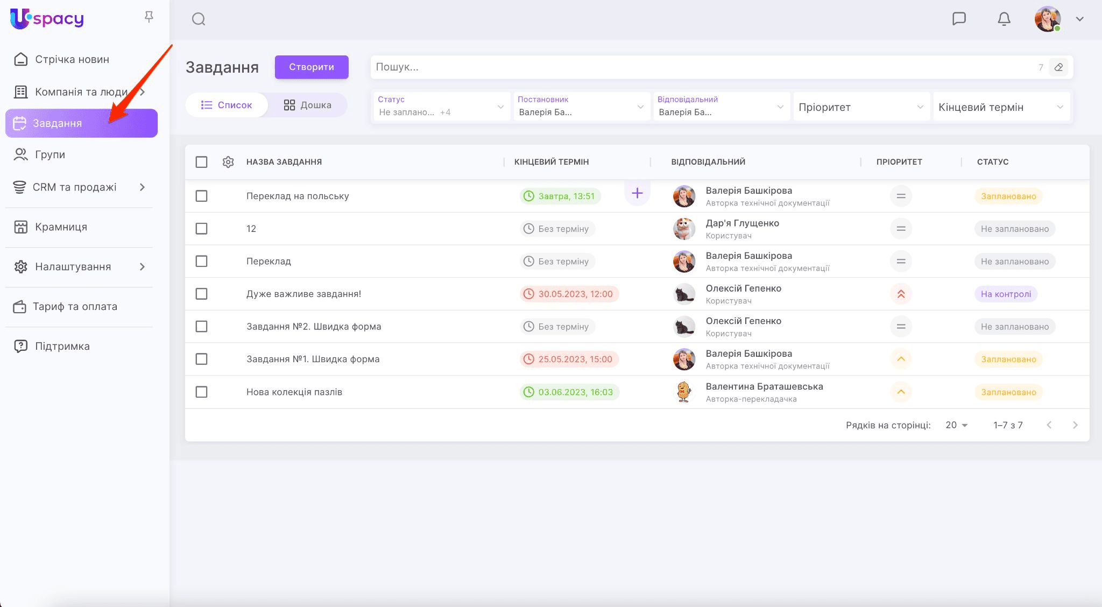Select the Нова колекція пазлів task checkbox
The height and width of the screenshot is (607, 1102).
202,392
